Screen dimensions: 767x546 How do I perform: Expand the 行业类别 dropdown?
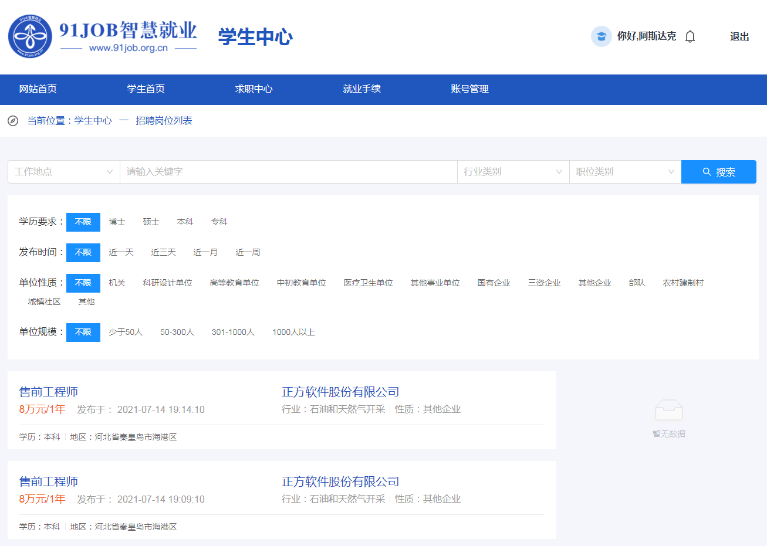(513, 172)
